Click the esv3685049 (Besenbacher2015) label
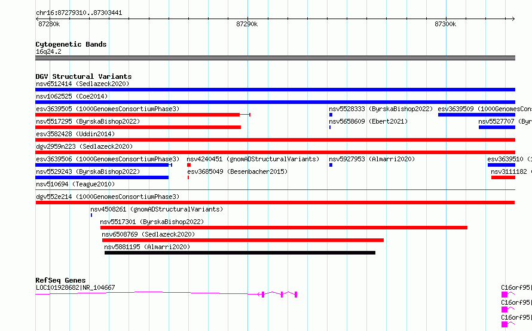Screen dimensions: 532x331 pyautogui.click(x=237, y=171)
